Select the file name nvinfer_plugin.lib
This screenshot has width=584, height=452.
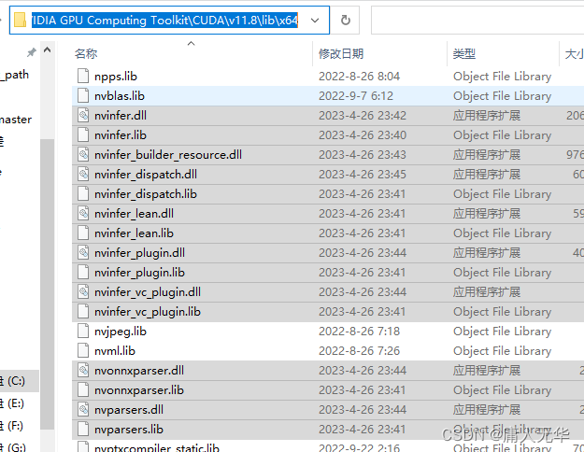coord(139,273)
